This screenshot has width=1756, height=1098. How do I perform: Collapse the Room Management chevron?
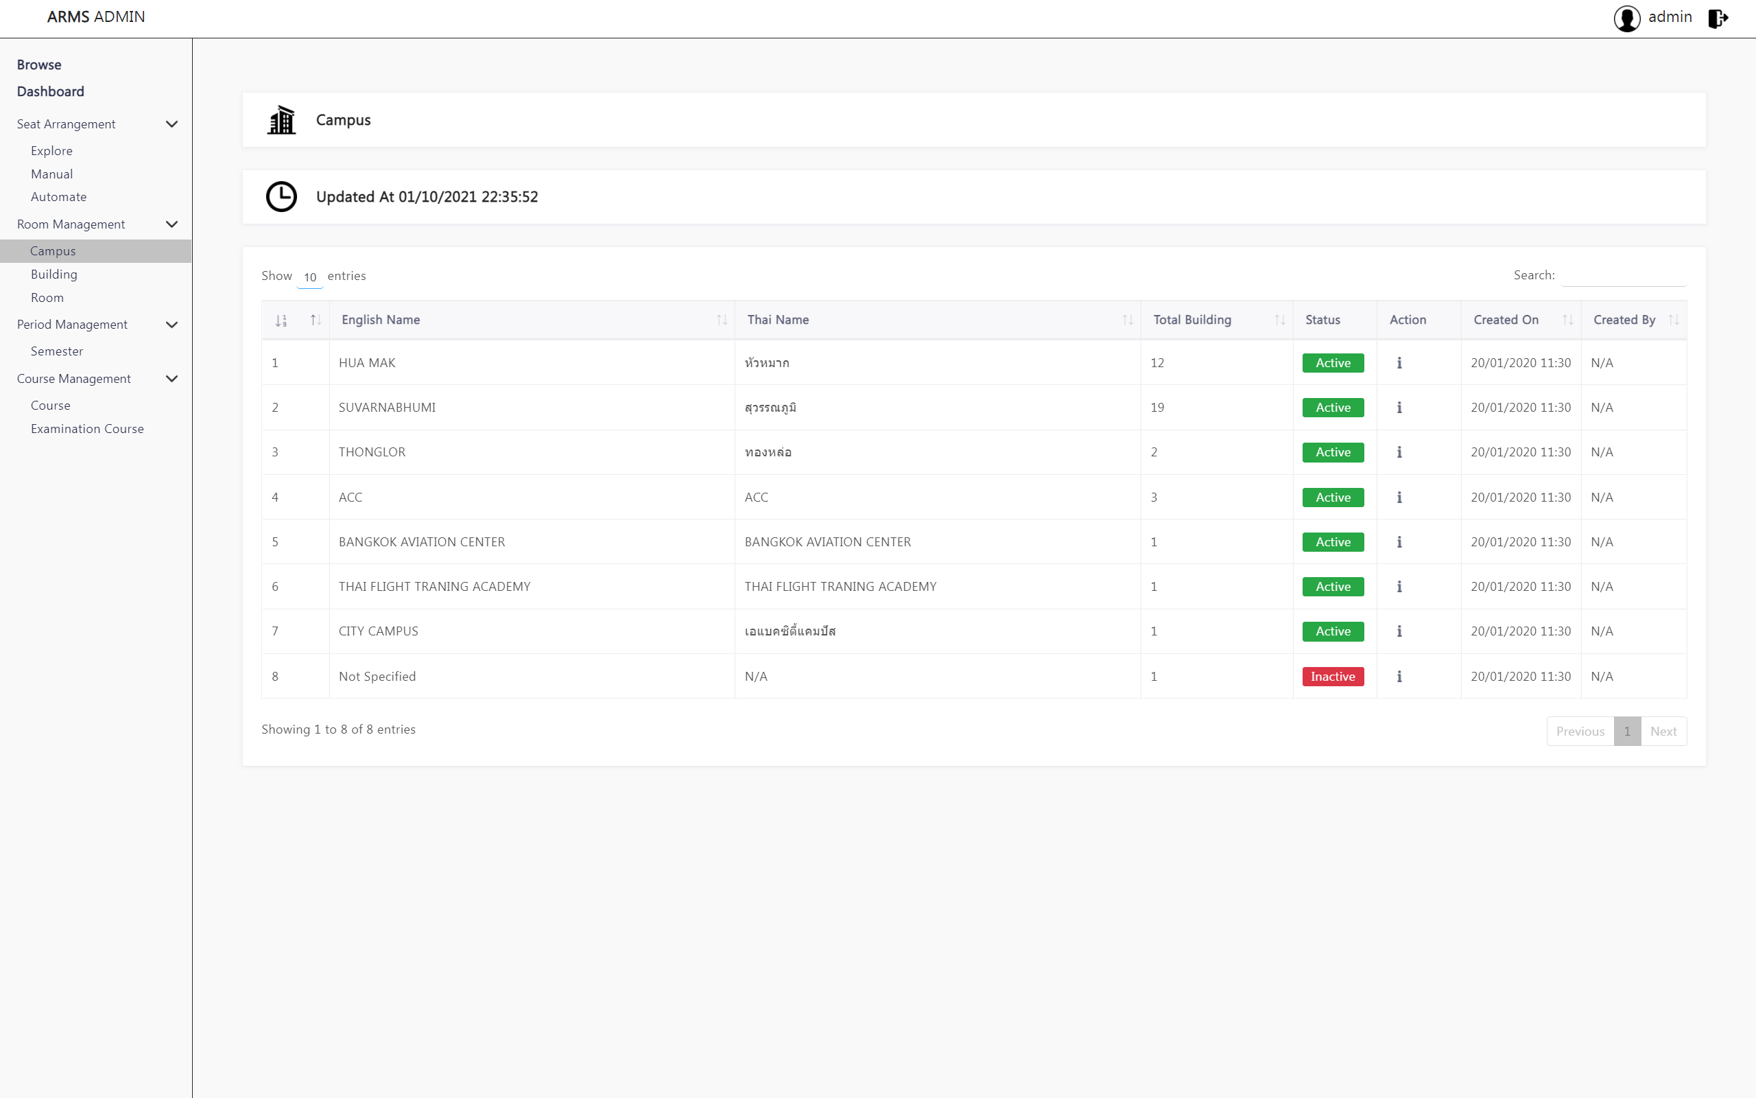(x=172, y=224)
